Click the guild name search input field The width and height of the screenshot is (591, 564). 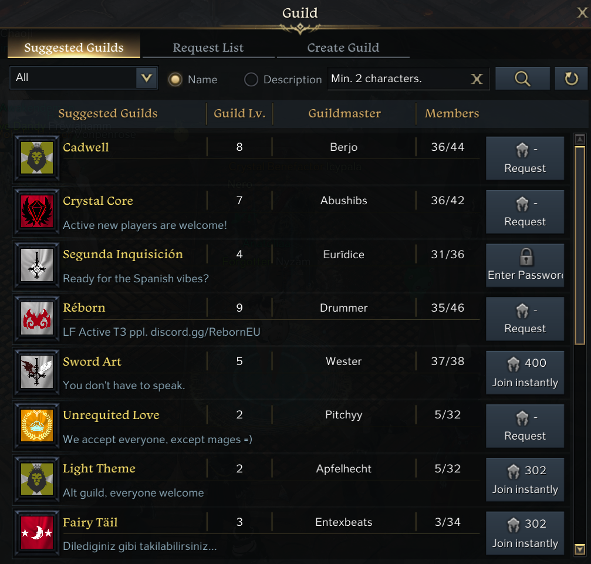[x=398, y=79]
